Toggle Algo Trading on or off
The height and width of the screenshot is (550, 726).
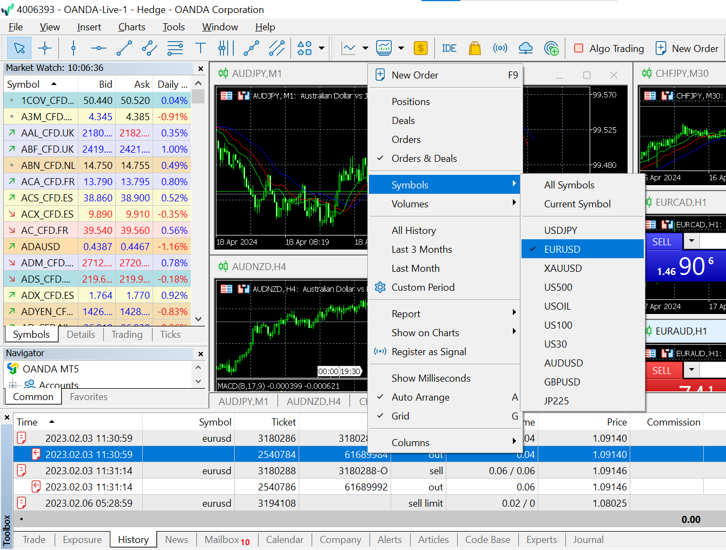click(609, 48)
